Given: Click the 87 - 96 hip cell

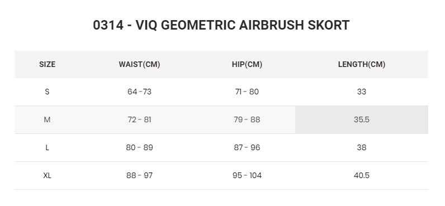Looking at the screenshot, I should click(x=247, y=147).
